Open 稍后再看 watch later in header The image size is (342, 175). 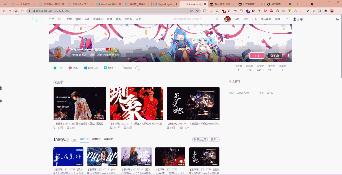[266, 19]
